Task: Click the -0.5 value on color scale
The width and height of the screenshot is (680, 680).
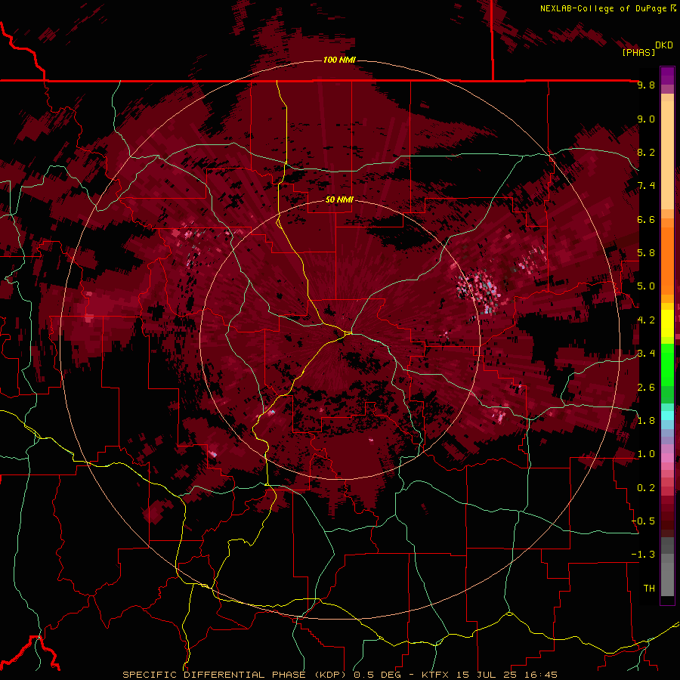Action: tap(644, 521)
